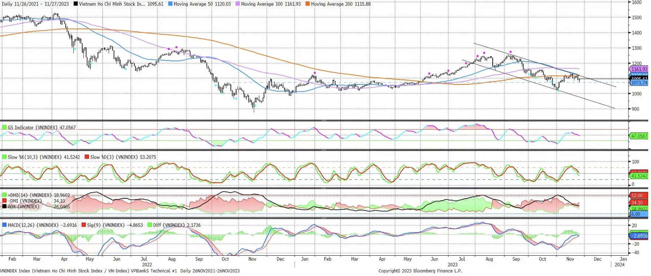Click the blue Moving Average 50 legend square

[170, 4]
